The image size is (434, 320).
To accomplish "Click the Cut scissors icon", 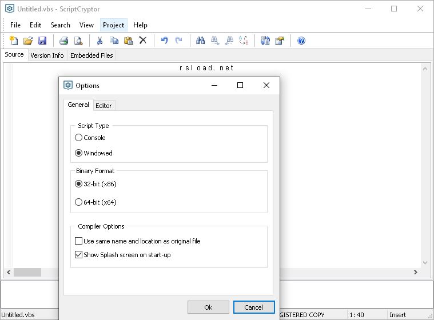I will [99, 41].
